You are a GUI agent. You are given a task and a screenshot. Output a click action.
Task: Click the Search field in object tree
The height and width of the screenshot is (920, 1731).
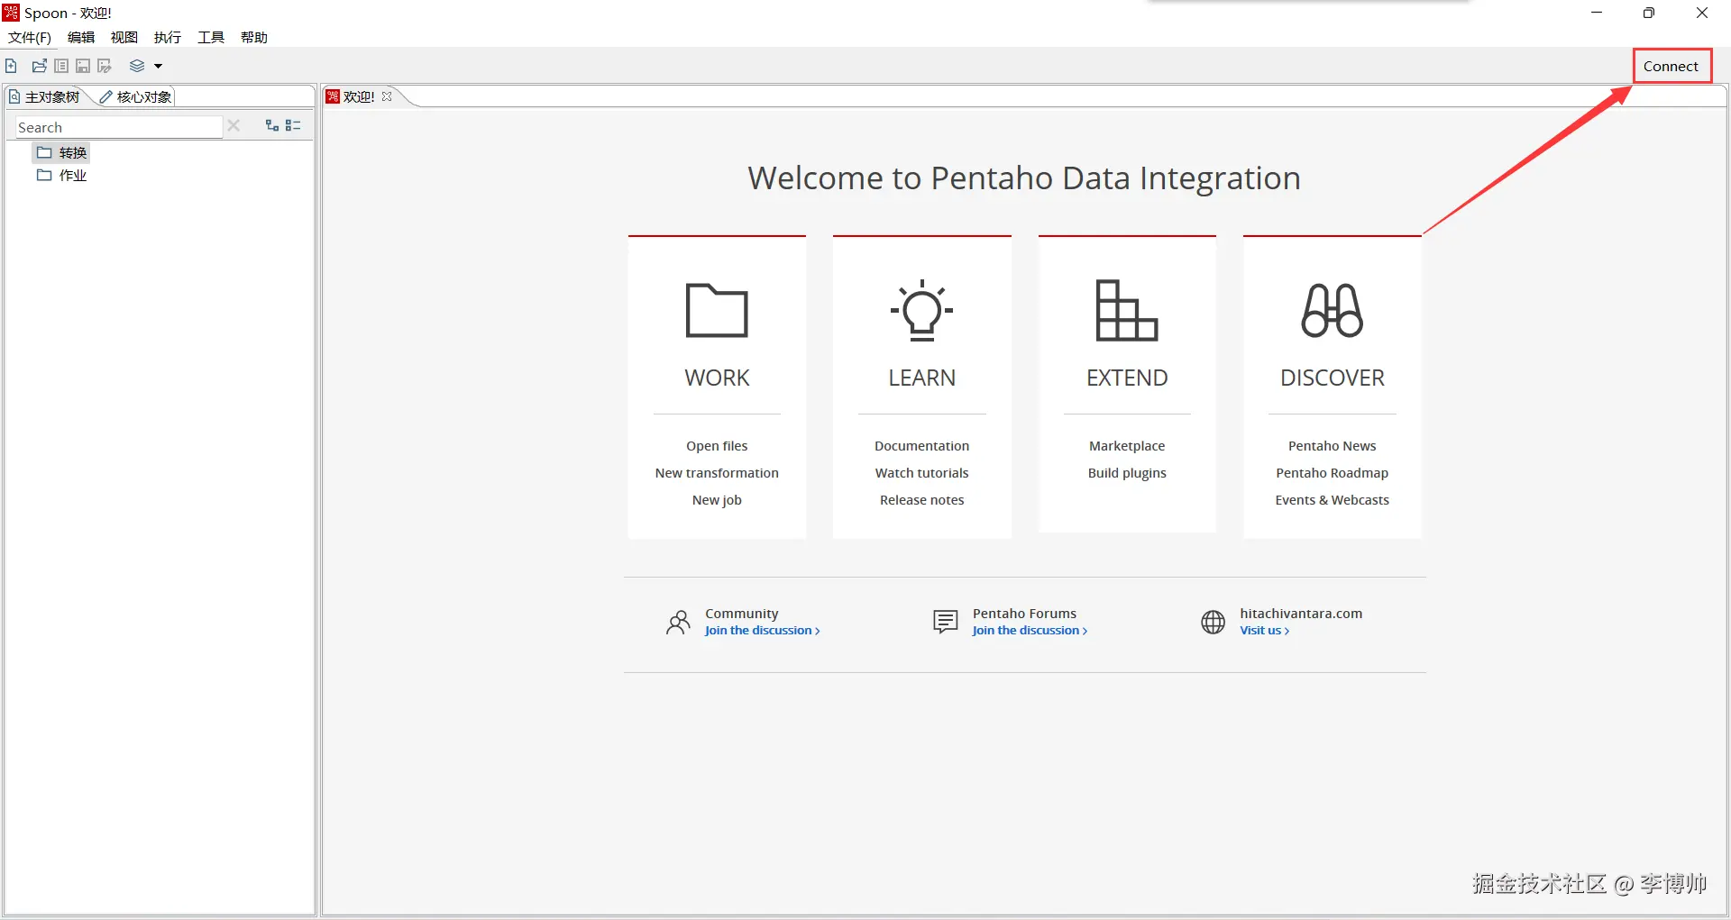(x=117, y=127)
